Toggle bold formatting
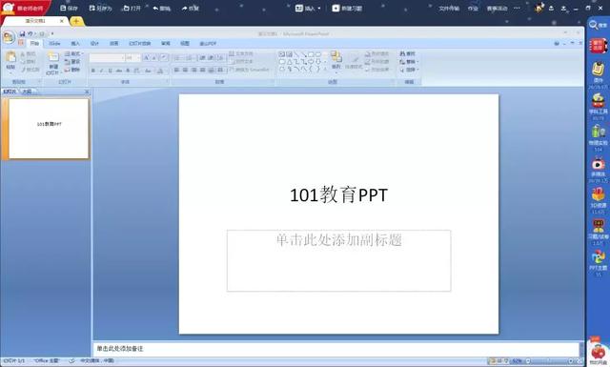This screenshot has width=610, height=367. [x=93, y=71]
